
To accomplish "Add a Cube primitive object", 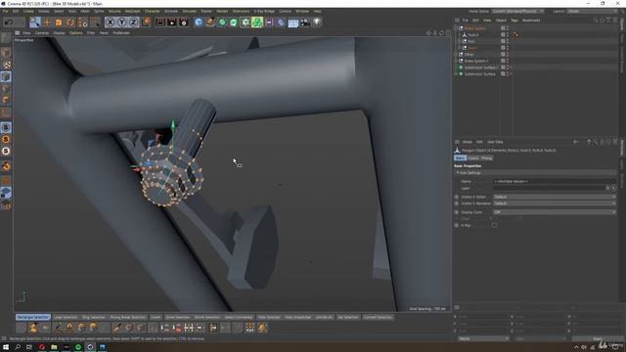I will tap(199, 22).
